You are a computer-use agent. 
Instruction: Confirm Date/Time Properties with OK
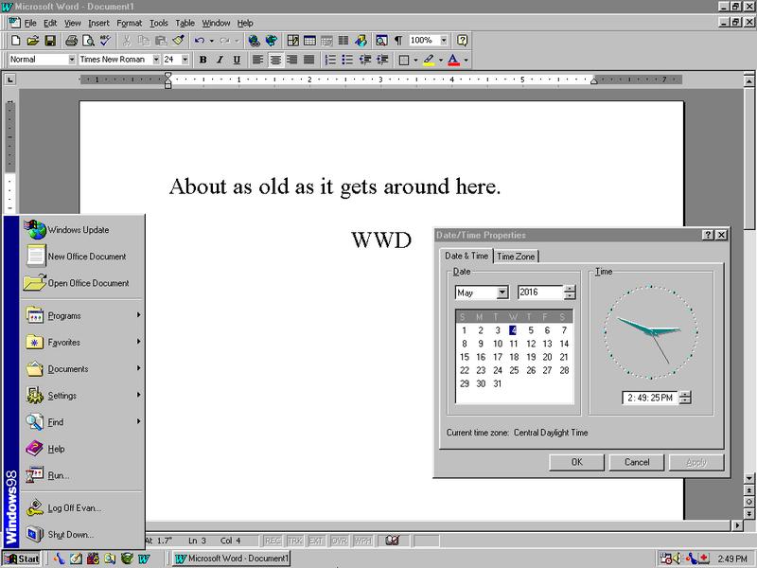(x=576, y=462)
